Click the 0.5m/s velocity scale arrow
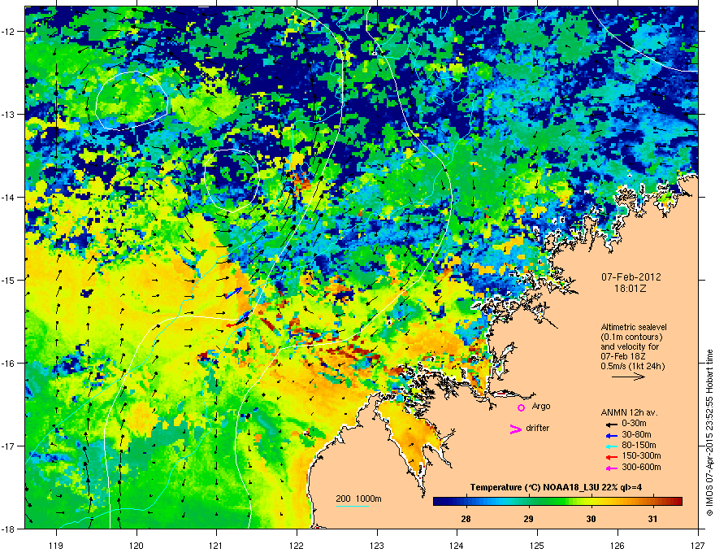The height and width of the screenshot is (553, 715). pyautogui.click(x=628, y=377)
